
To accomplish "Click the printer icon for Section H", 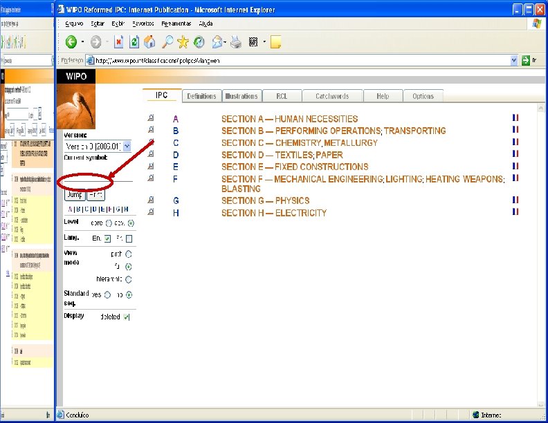I will coord(151,212).
